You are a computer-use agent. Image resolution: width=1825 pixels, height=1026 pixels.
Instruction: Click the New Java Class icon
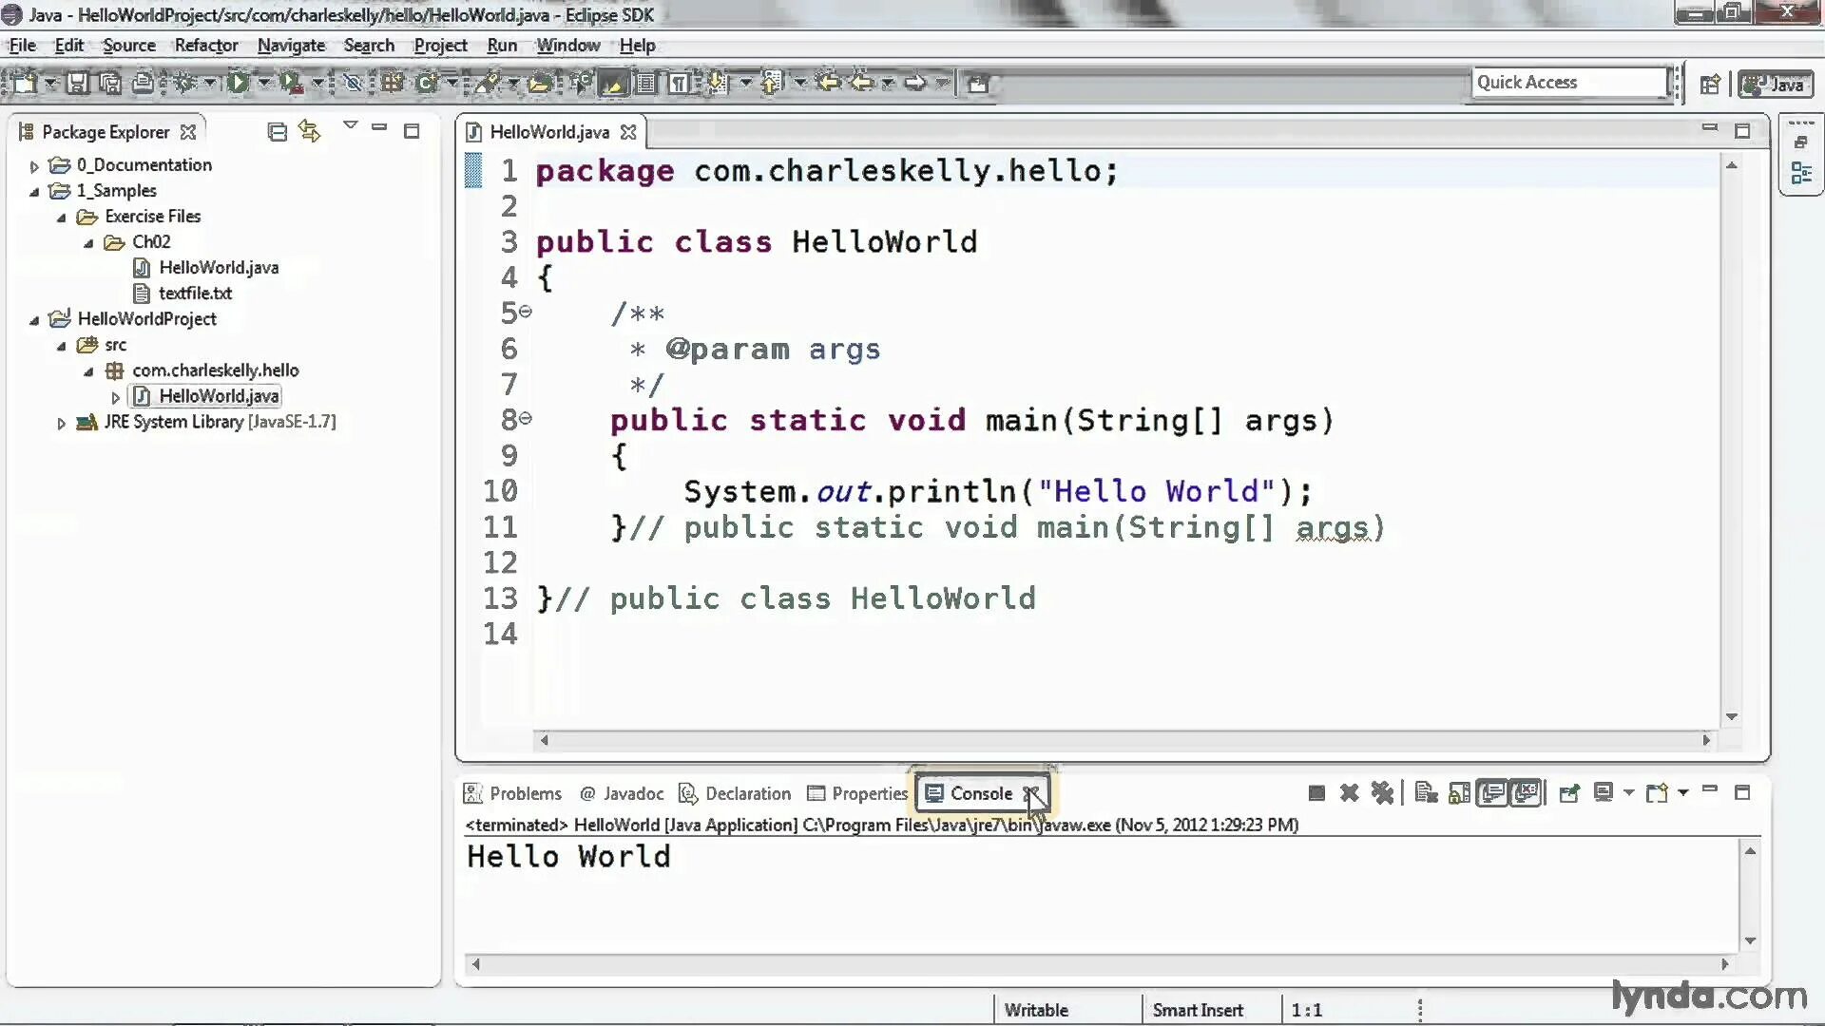tap(427, 84)
